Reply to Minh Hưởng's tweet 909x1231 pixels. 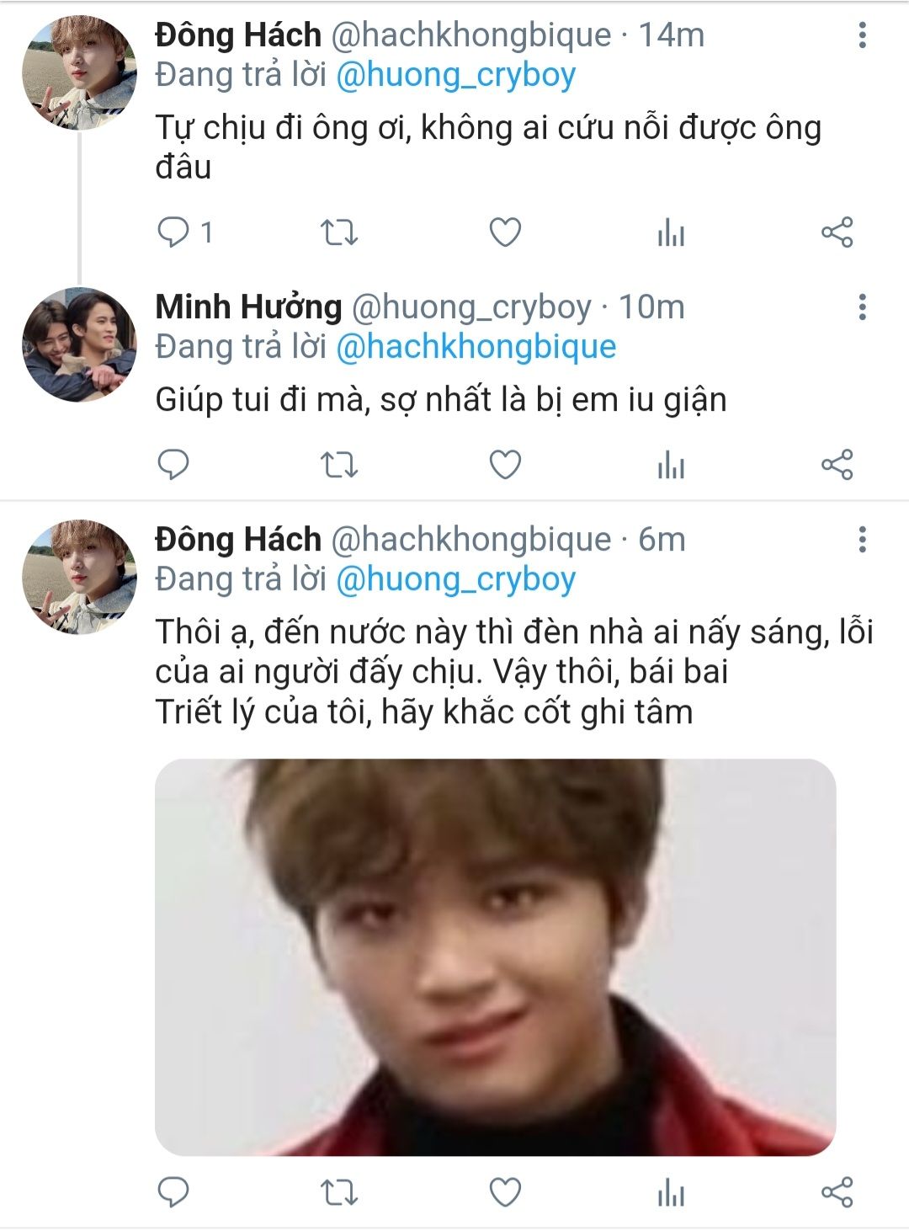point(174,464)
